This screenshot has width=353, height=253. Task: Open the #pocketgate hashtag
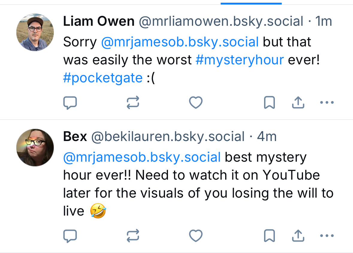(103, 78)
